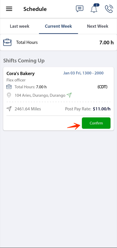Open the notifications bell

94,9
